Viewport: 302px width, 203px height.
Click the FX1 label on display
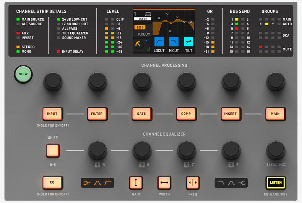[140, 27]
